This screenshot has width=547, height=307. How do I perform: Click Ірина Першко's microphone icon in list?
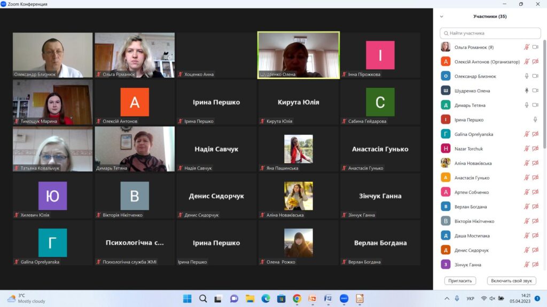pyautogui.click(x=535, y=120)
